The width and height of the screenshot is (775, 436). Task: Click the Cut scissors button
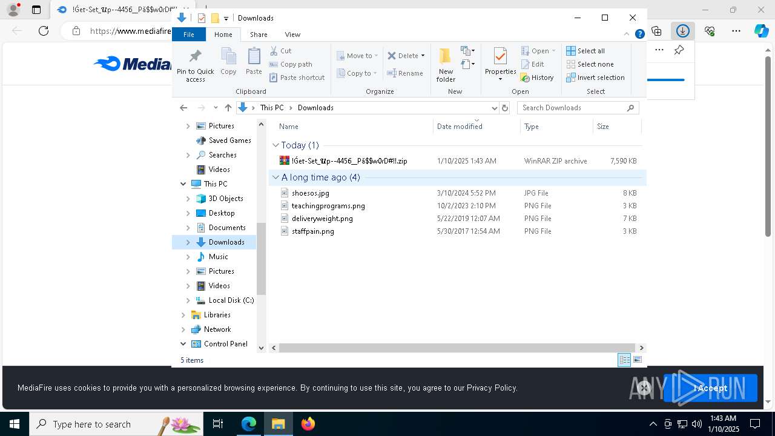[x=280, y=51]
